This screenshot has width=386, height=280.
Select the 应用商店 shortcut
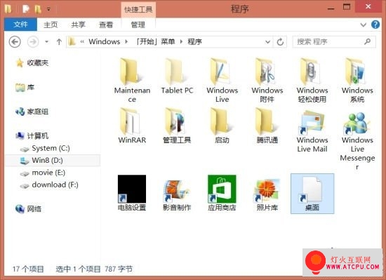click(x=222, y=193)
